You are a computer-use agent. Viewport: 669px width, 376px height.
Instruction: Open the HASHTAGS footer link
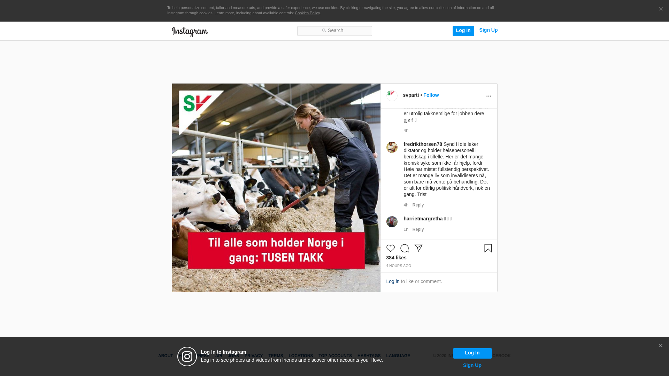click(369, 356)
